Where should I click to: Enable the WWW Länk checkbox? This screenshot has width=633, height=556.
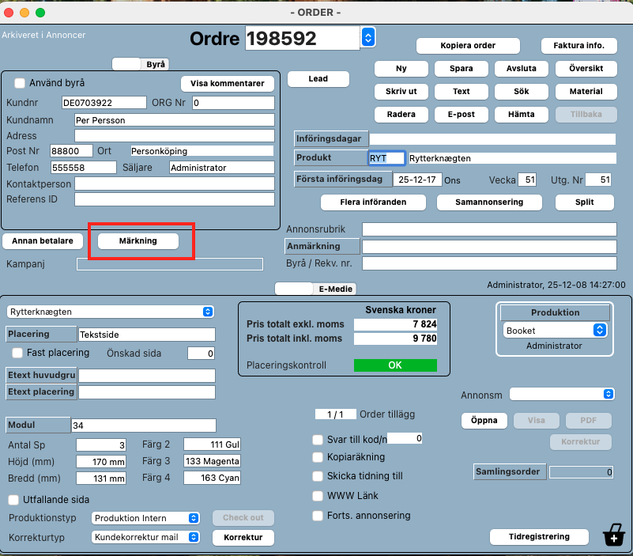pos(318,496)
